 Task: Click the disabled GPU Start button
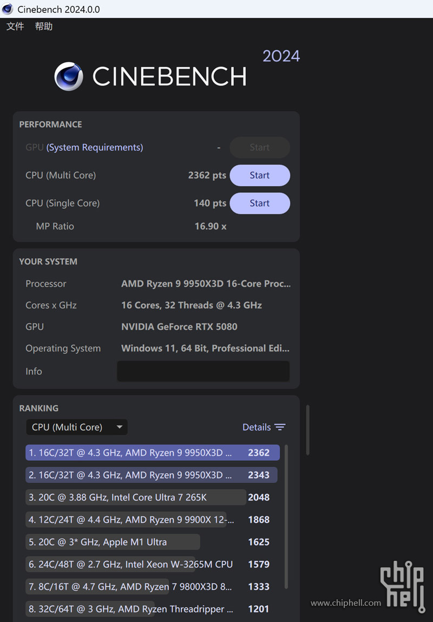pos(260,148)
